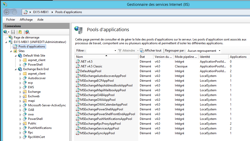The image size is (250, 141).
Task: Select the DefaultAppPool icon in the list
Action: (x=78, y=71)
